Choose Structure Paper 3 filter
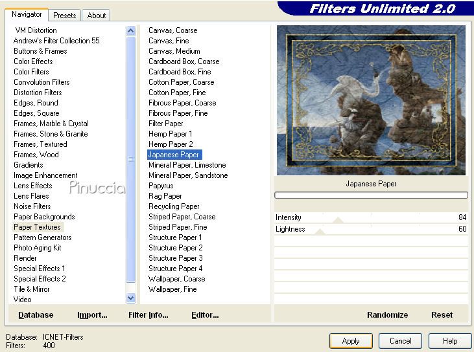The width and height of the screenshot is (474, 352). pos(175,258)
